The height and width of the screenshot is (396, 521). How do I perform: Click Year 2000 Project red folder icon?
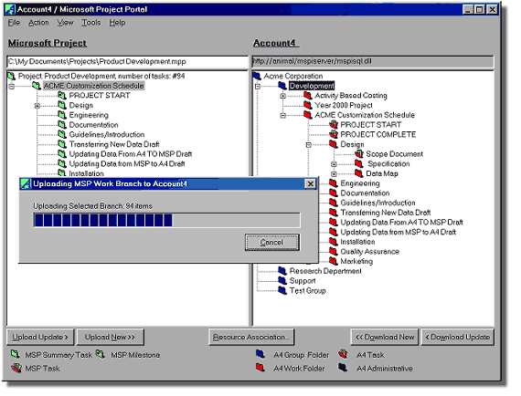click(x=308, y=105)
